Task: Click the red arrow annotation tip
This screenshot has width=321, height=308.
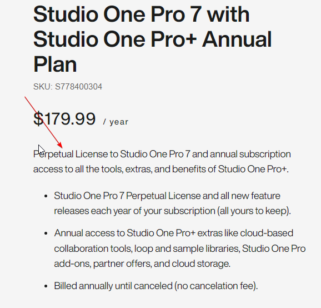Action: (62, 147)
